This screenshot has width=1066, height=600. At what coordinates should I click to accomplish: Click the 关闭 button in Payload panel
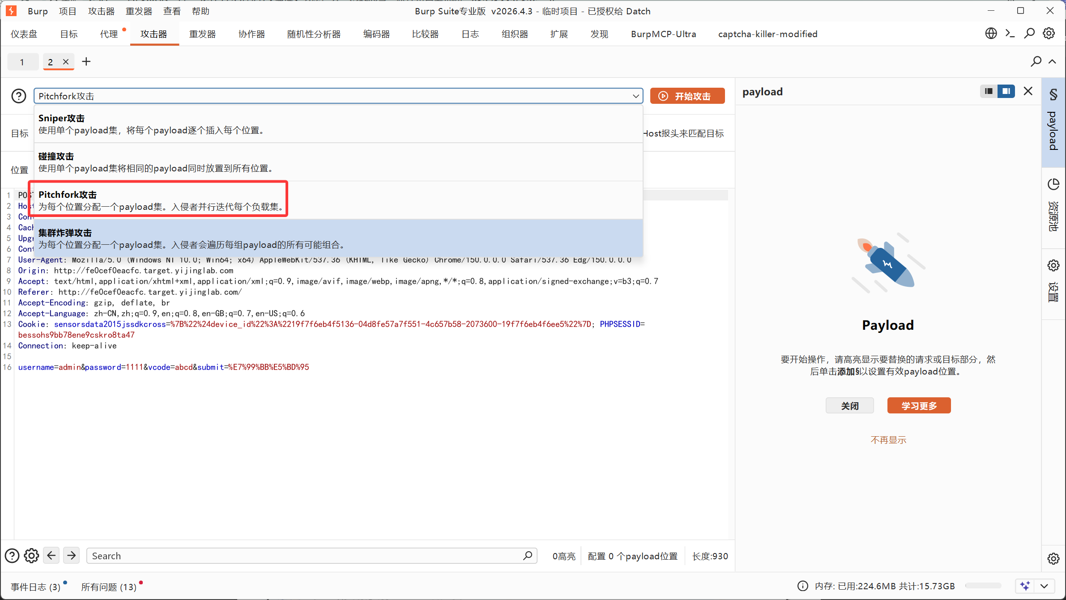pyautogui.click(x=849, y=405)
